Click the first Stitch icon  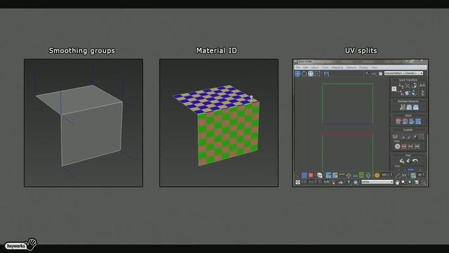(x=398, y=122)
